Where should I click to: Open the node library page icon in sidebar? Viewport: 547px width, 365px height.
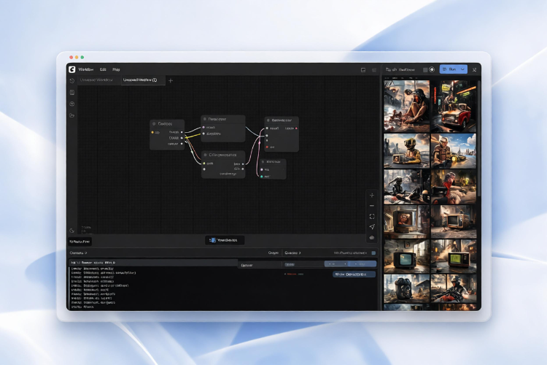tap(72, 93)
